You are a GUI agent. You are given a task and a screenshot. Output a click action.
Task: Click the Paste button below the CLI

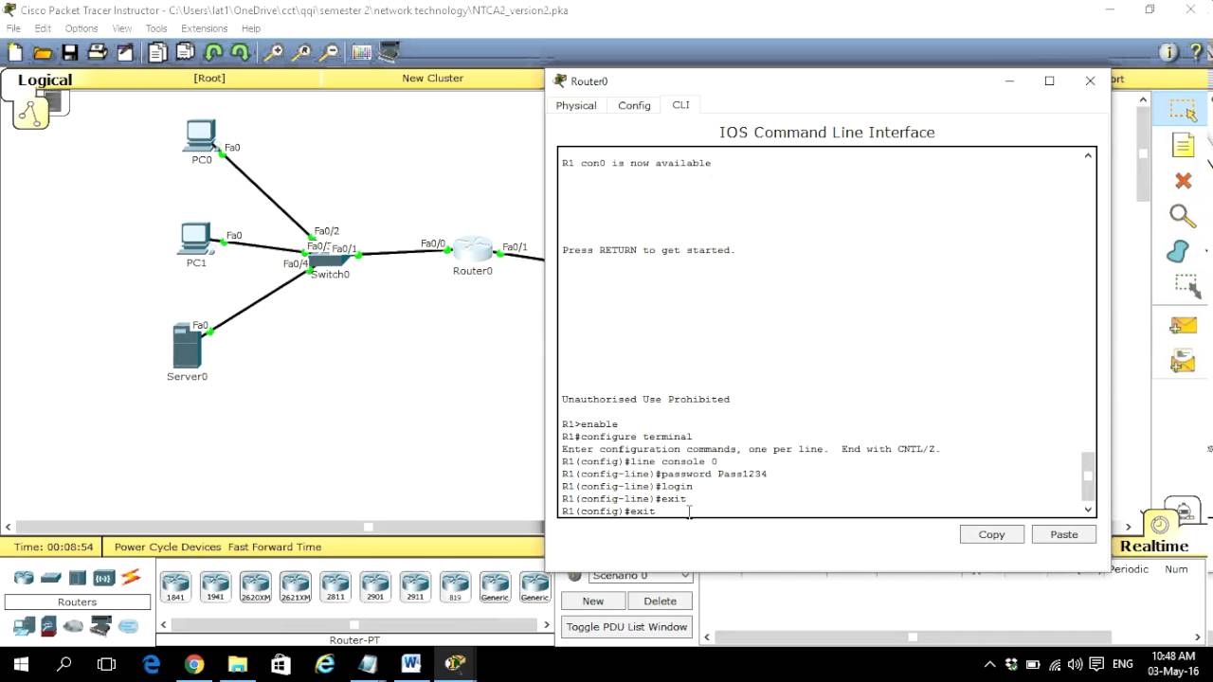1063,534
